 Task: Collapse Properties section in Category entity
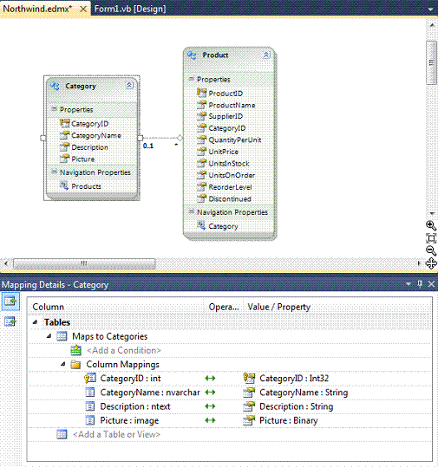[54, 109]
